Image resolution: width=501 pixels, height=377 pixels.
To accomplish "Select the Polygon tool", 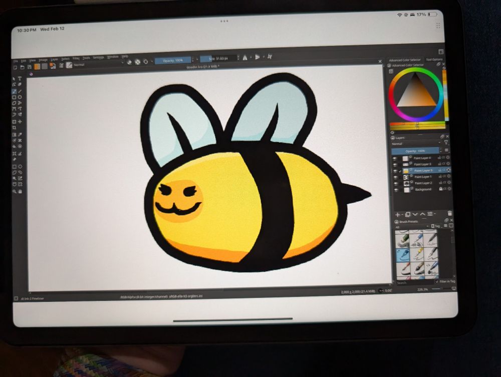I will (x=14, y=103).
